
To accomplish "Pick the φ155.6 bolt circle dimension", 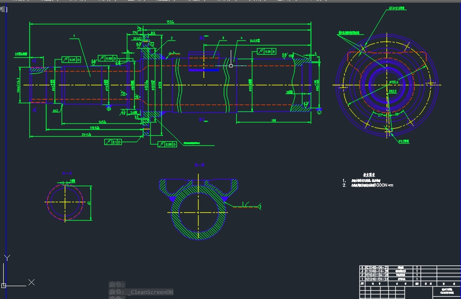I will click(393, 83).
